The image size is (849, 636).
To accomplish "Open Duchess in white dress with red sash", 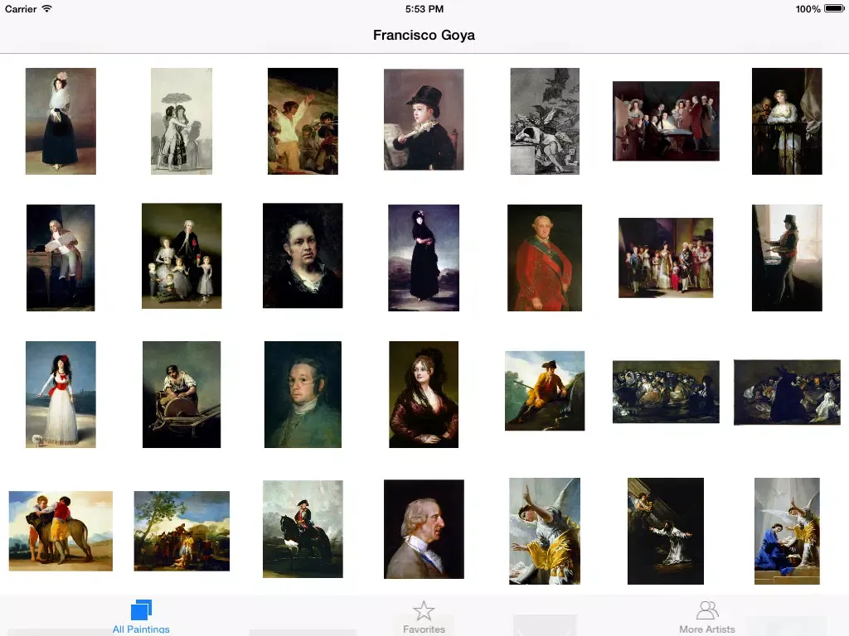I will point(61,394).
